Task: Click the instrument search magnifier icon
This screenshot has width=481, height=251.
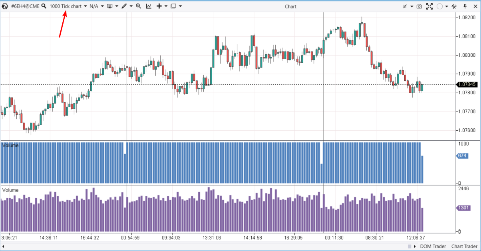Action: (x=44, y=6)
